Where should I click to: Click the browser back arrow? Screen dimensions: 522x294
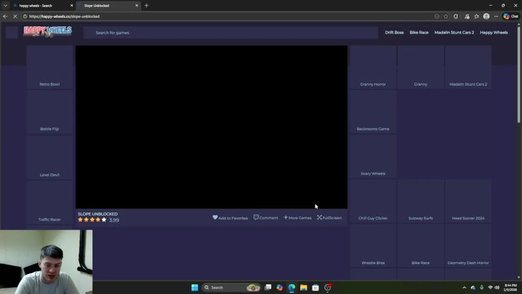(5, 16)
